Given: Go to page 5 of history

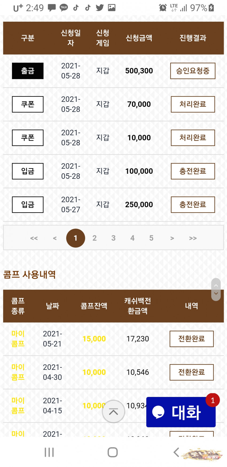Looking at the screenshot, I should tap(151, 238).
